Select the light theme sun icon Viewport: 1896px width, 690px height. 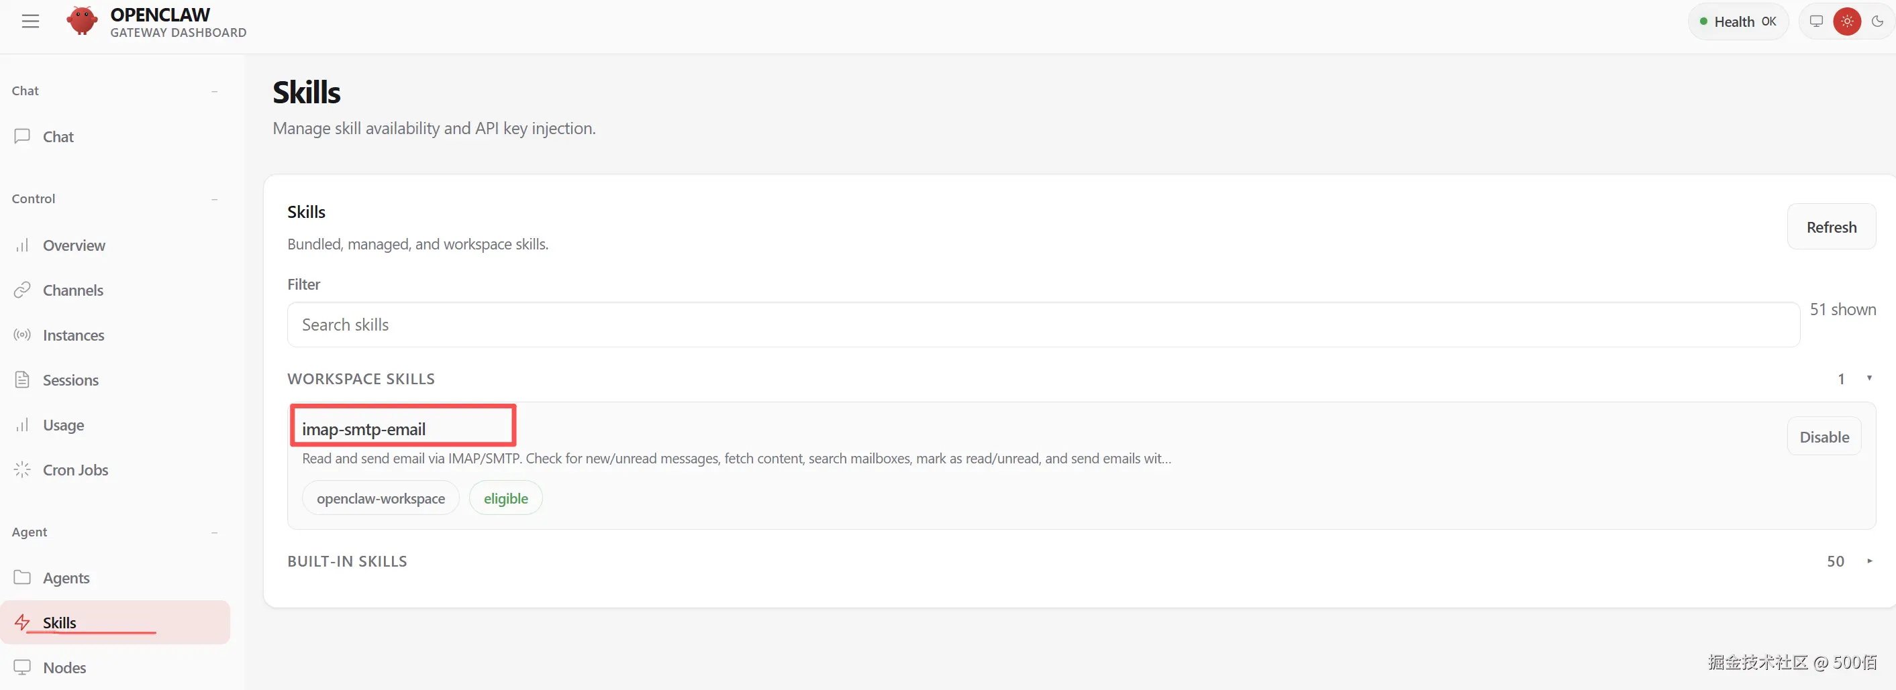(x=1847, y=21)
